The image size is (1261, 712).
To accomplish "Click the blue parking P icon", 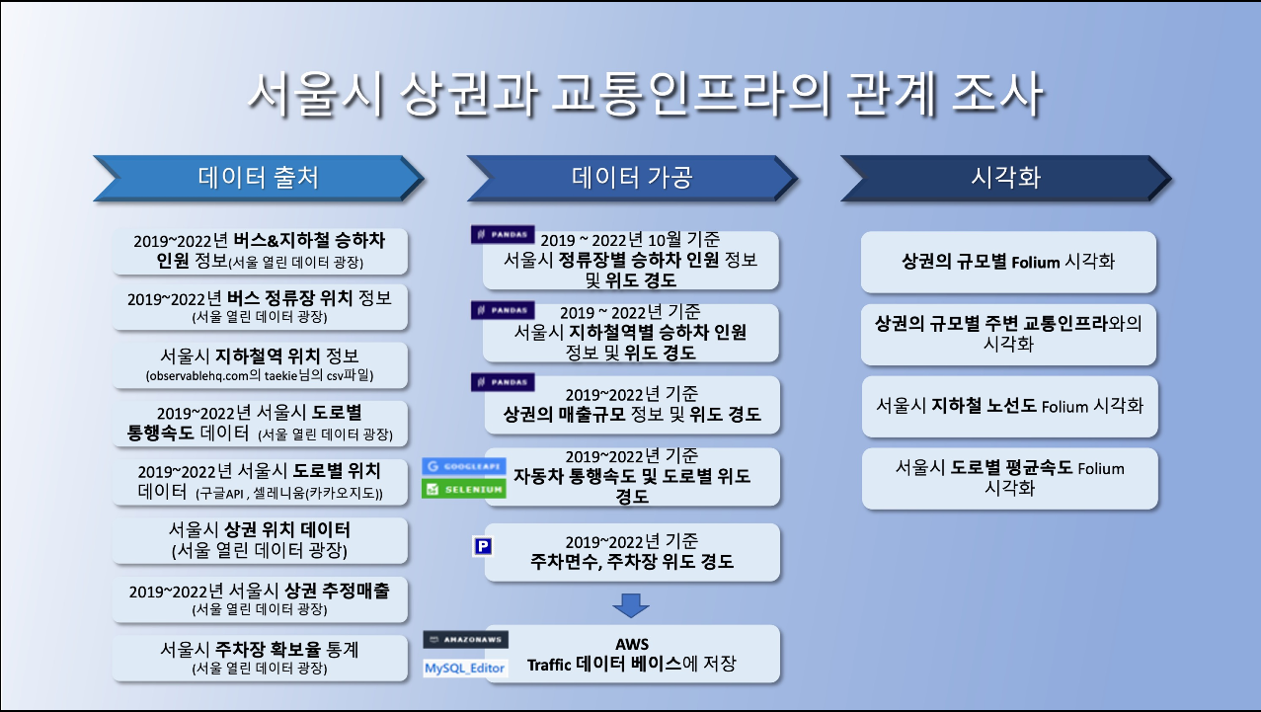I will 483,546.
